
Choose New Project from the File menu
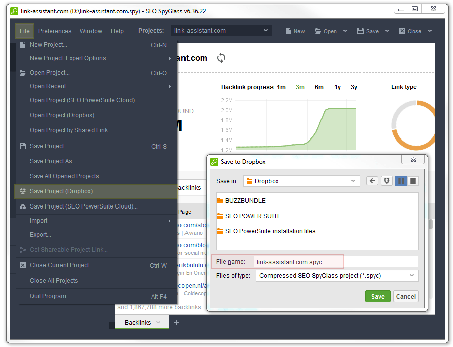[x=96, y=45]
